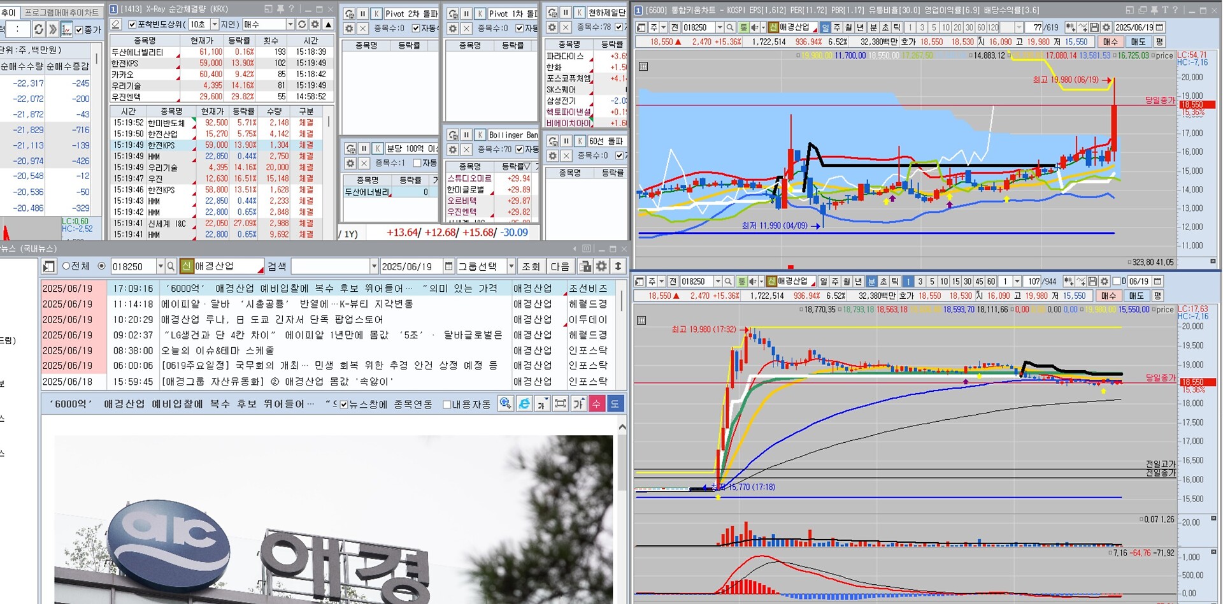Click the news article scrollbar up arrow
The image size is (1223, 604).
tap(622, 427)
